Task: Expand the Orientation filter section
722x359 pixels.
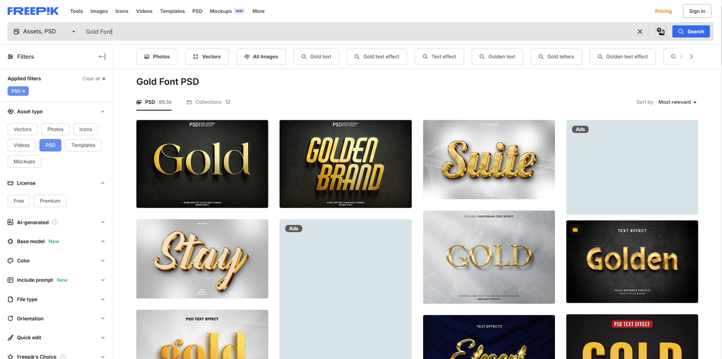Action: pos(103,318)
